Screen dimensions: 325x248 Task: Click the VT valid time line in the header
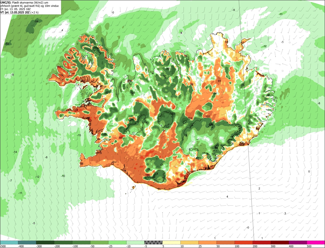(19, 12)
